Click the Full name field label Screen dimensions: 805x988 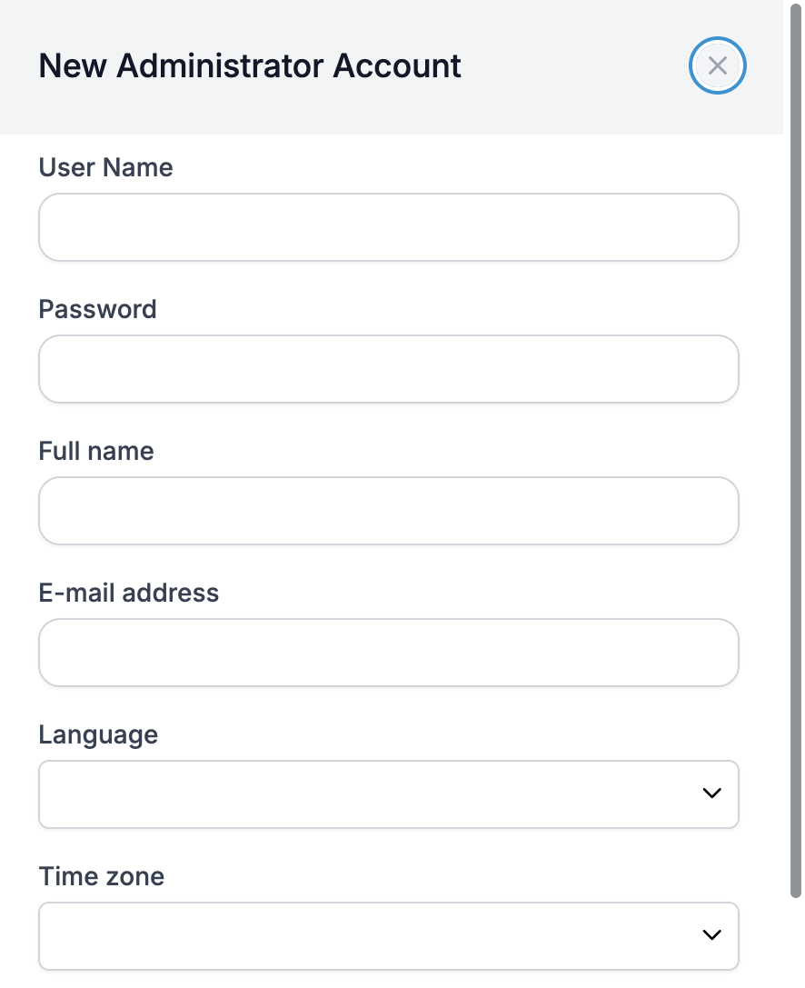pos(96,451)
